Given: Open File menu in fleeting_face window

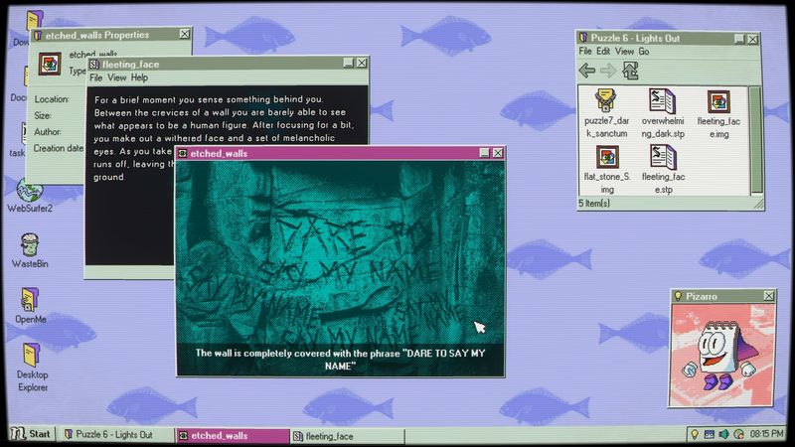Looking at the screenshot, I should click(x=96, y=77).
